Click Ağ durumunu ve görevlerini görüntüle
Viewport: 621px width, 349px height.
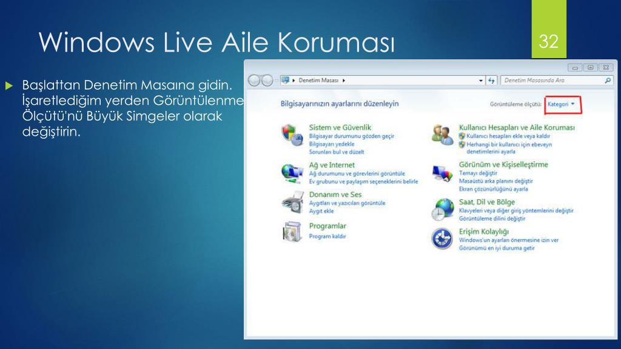[357, 174]
